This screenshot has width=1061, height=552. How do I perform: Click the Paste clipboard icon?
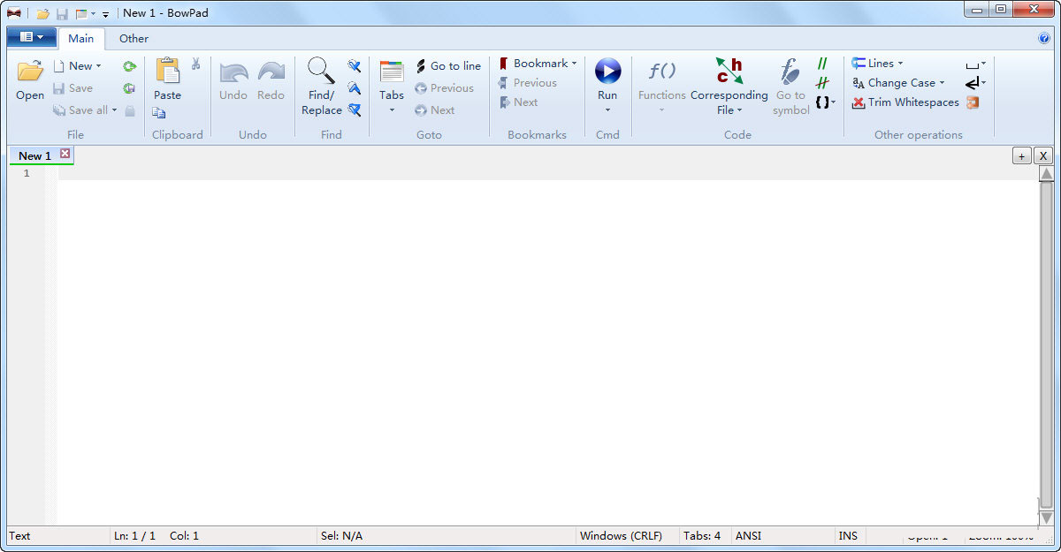[x=167, y=72]
